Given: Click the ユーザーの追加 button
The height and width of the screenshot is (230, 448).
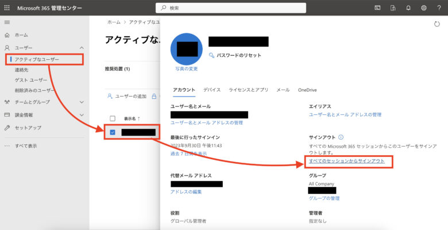Looking at the screenshot, I should point(126,96).
